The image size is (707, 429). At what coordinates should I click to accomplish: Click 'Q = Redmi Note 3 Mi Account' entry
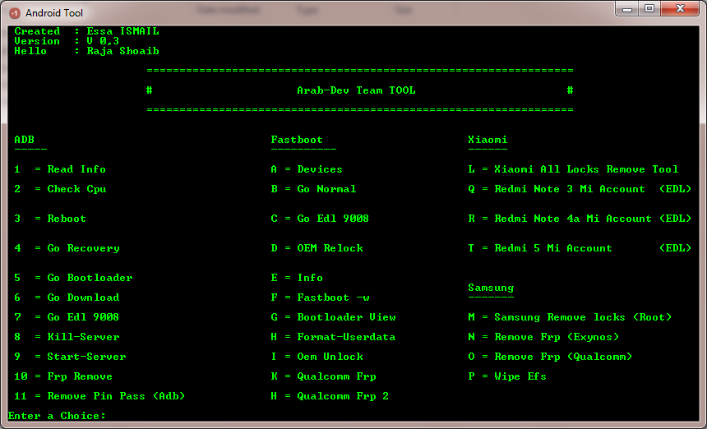(x=580, y=189)
